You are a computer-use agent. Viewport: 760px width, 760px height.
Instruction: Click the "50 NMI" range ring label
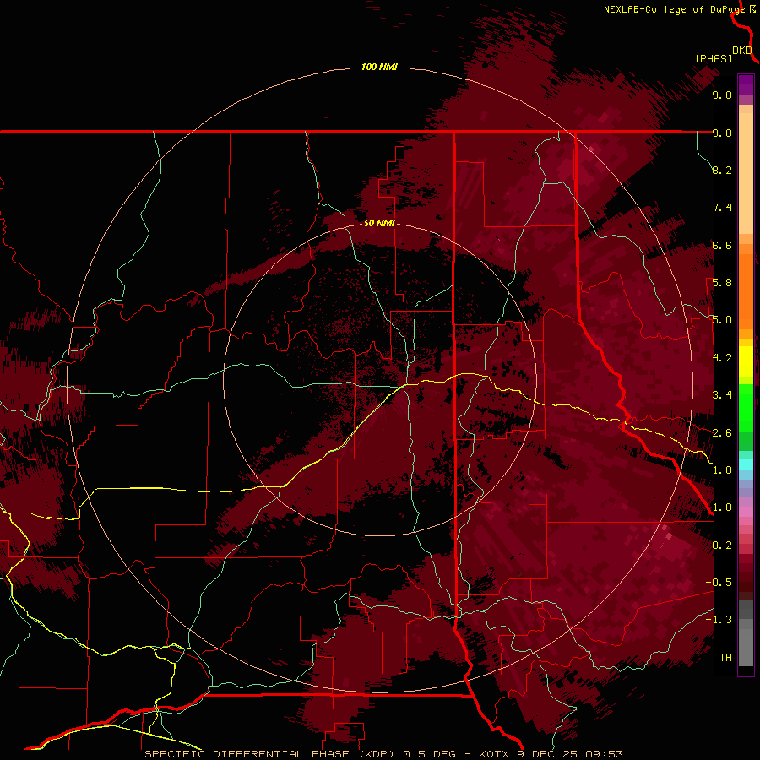379,223
